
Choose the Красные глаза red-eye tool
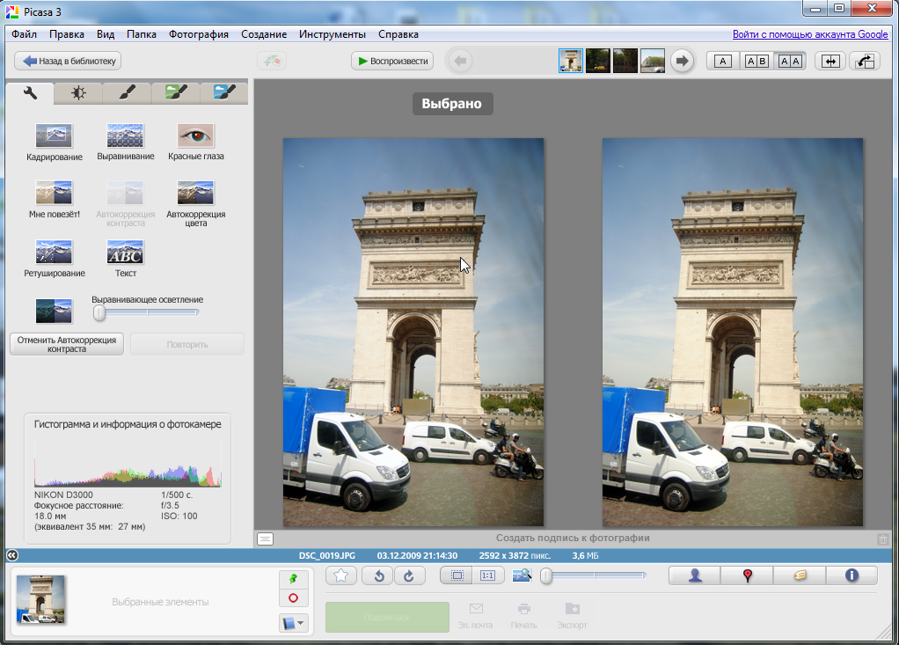[195, 136]
